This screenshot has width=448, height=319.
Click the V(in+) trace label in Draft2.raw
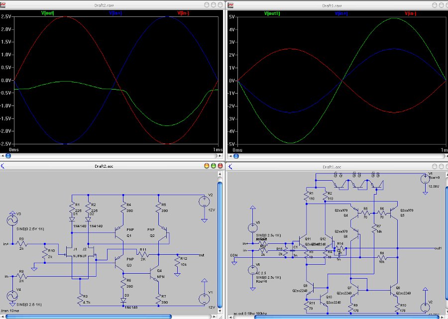[115, 13]
